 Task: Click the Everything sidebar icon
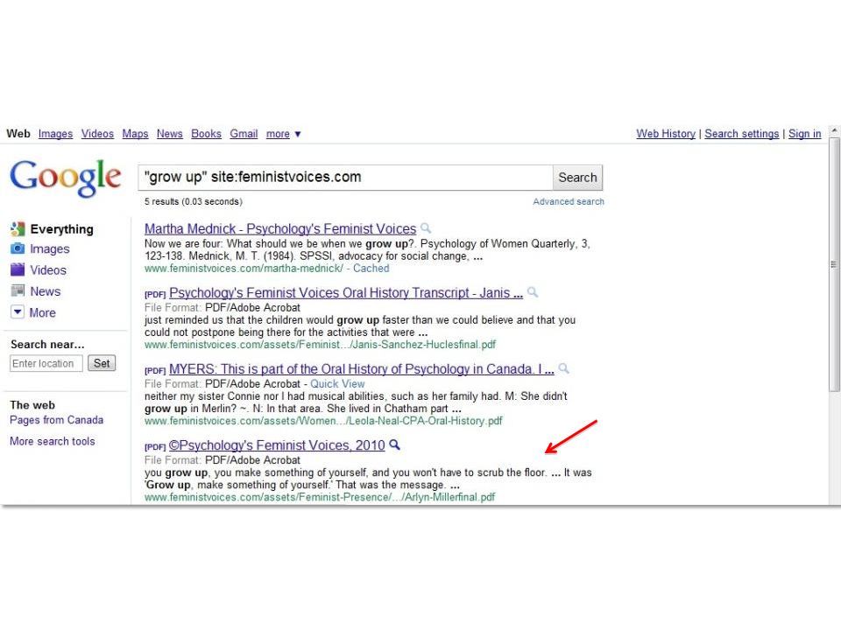tap(18, 229)
